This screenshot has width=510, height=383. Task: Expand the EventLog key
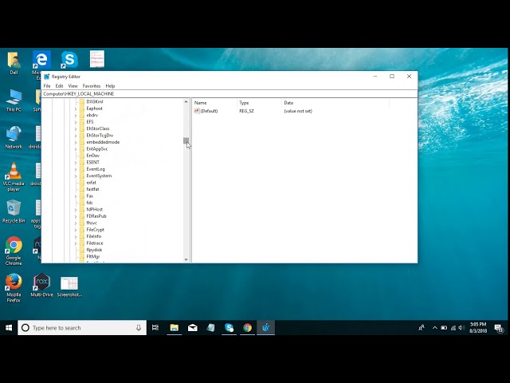[76, 169]
